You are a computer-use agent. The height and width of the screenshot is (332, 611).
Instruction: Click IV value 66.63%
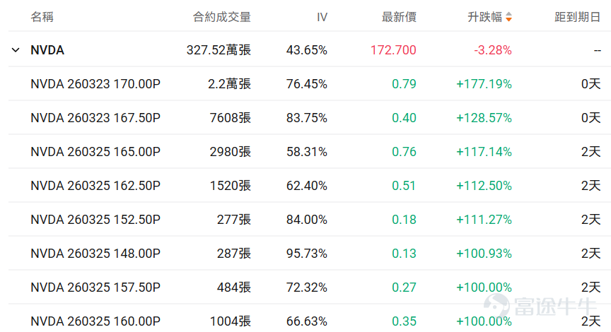click(x=307, y=321)
